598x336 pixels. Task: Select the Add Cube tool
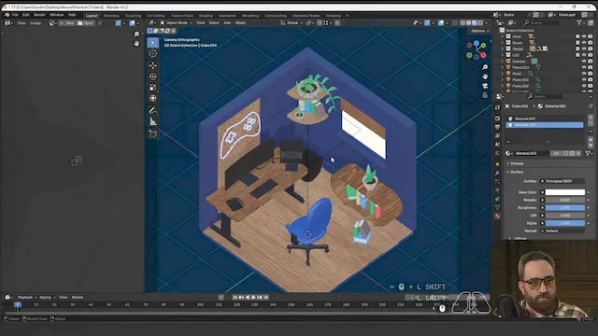click(153, 134)
